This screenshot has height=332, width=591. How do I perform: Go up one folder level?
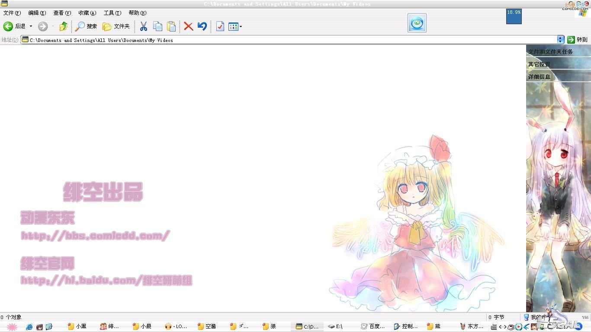click(64, 26)
